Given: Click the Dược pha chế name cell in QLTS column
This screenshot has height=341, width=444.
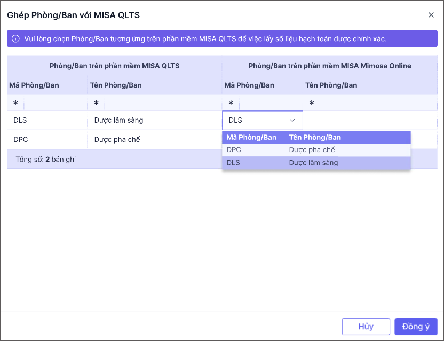Looking at the screenshot, I should tap(155, 140).
